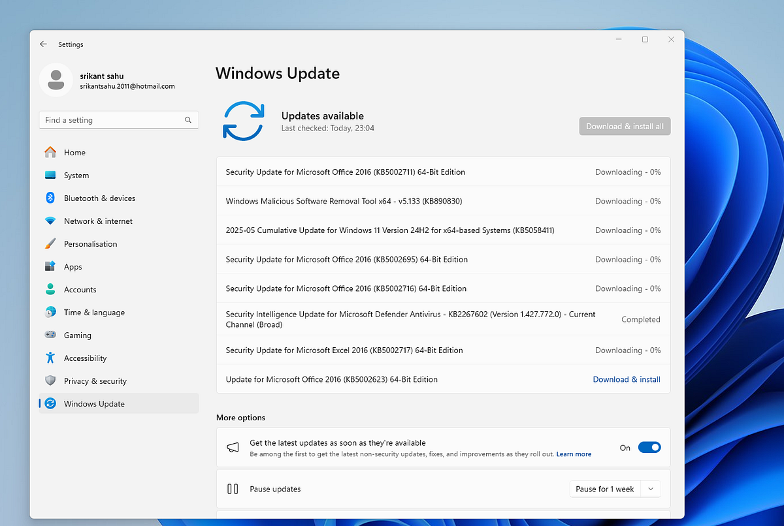The height and width of the screenshot is (526, 784).
Task: Focus the Find a setting search box
Action: coord(111,120)
